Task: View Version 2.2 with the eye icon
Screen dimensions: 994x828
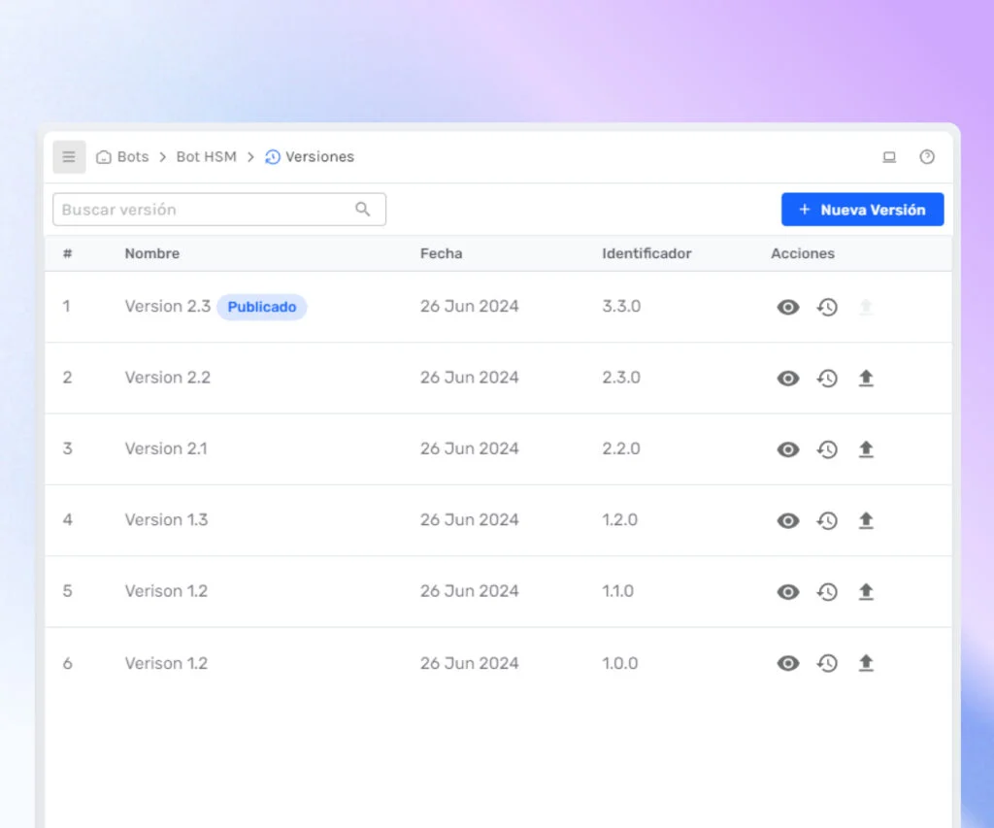Action: 788,379
